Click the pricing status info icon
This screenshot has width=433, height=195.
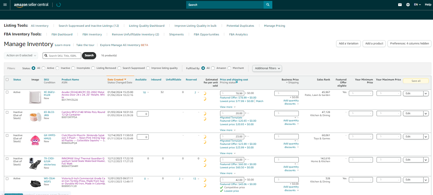tap(237, 82)
